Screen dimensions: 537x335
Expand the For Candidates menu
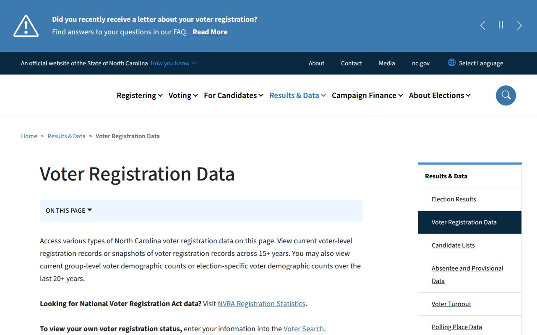click(234, 95)
